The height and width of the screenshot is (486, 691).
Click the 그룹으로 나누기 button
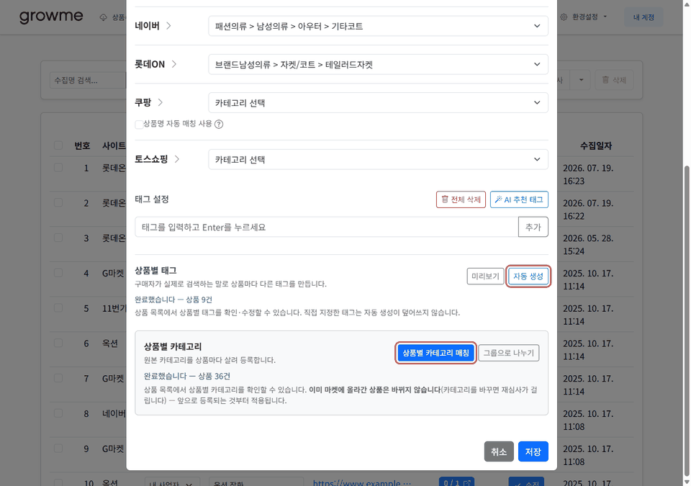click(x=509, y=353)
